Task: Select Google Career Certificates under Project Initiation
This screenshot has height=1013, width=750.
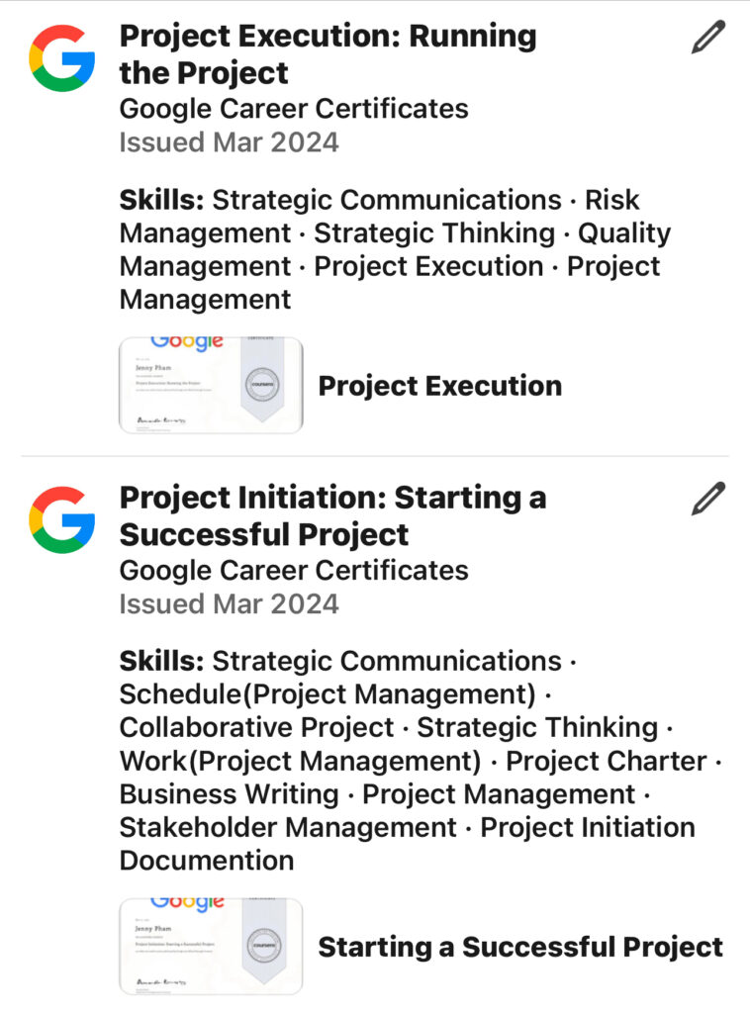Action: (x=294, y=570)
